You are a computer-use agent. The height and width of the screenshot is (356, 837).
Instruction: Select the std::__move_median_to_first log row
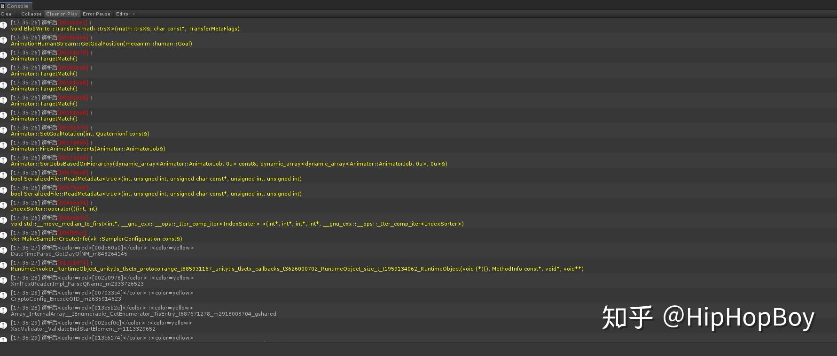tap(237, 224)
